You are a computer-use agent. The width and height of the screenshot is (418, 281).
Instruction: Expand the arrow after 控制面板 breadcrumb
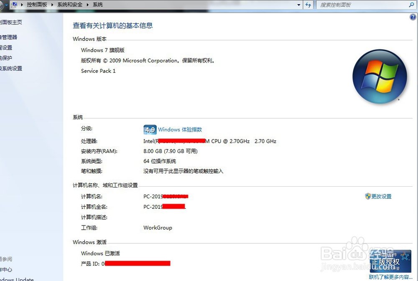click(52, 5)
